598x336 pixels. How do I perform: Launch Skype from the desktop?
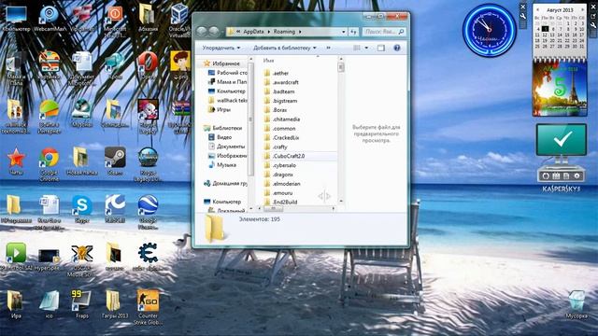(82, 209)
